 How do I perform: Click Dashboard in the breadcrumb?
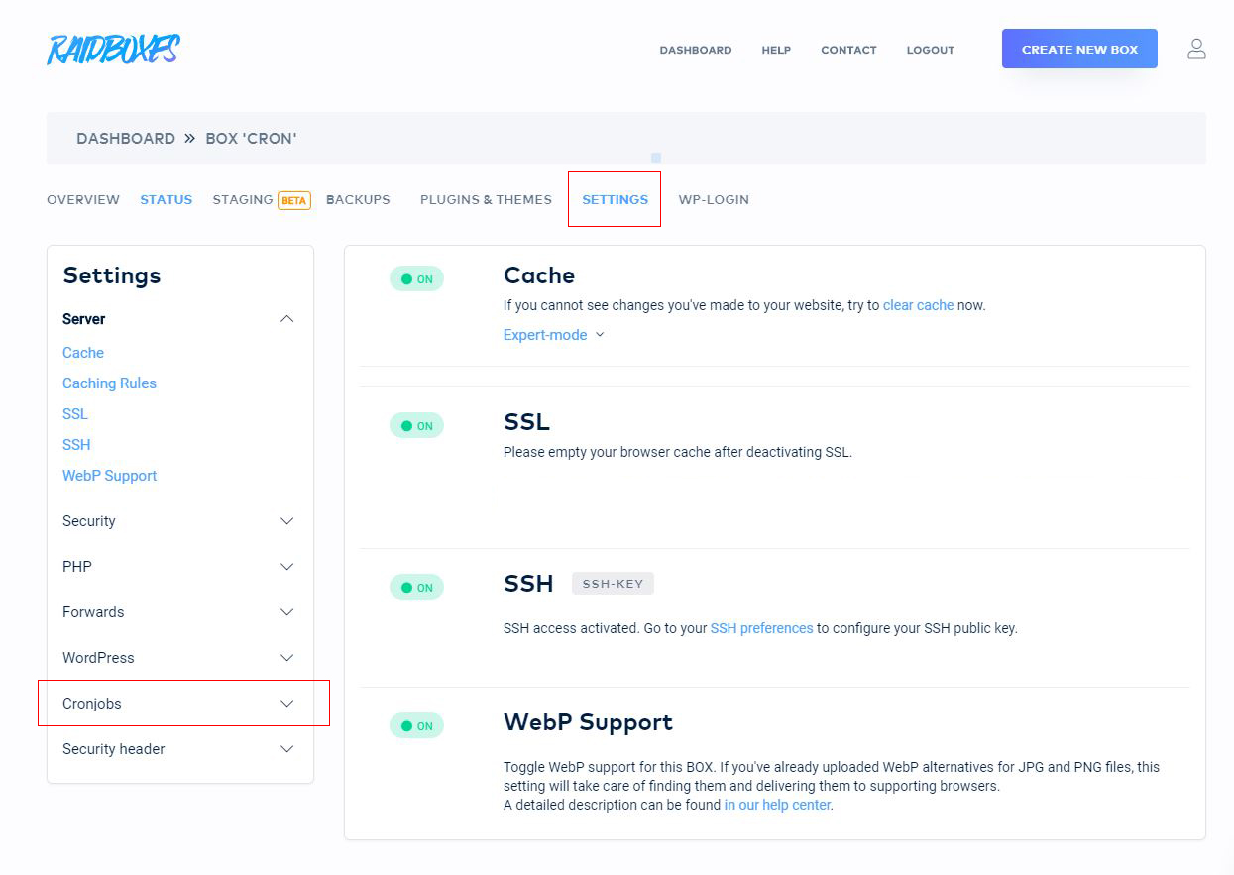pyautogui.click(x=126, y=139)
